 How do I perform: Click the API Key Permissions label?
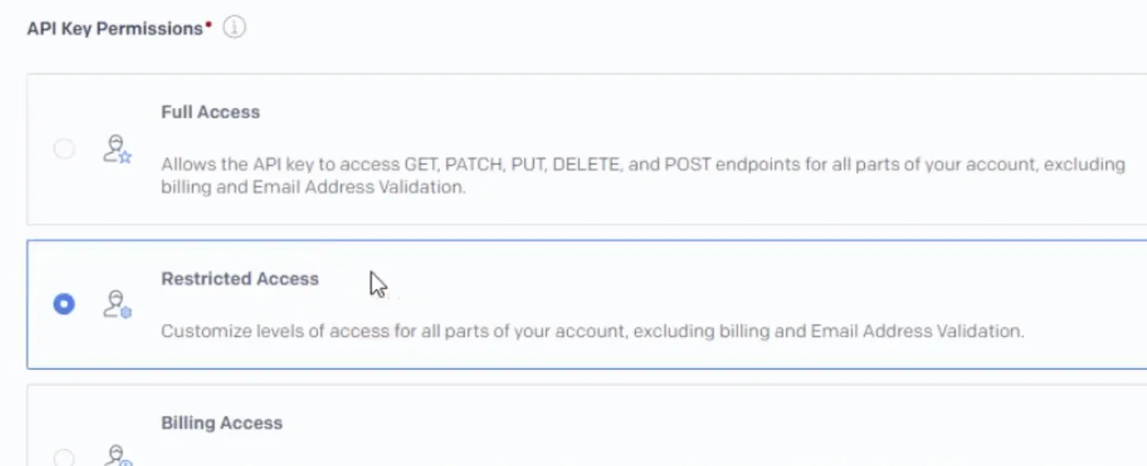pyautogui.click(x=115, y=28)
